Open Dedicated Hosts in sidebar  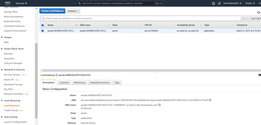tap(12, 21)
